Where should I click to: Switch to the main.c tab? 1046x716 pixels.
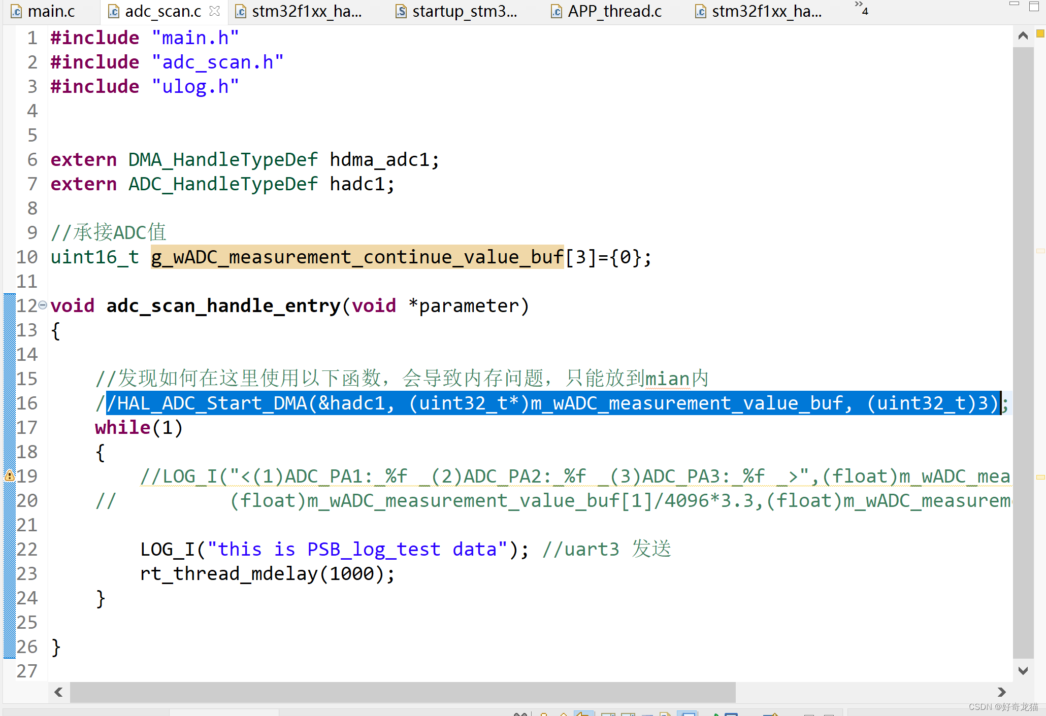click(51, 11)
